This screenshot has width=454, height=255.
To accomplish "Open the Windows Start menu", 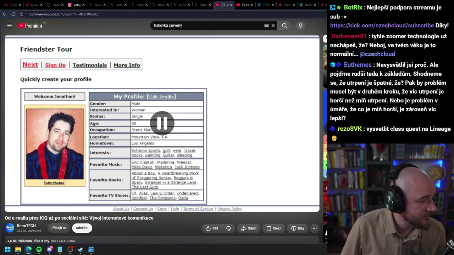I will 7,249.
